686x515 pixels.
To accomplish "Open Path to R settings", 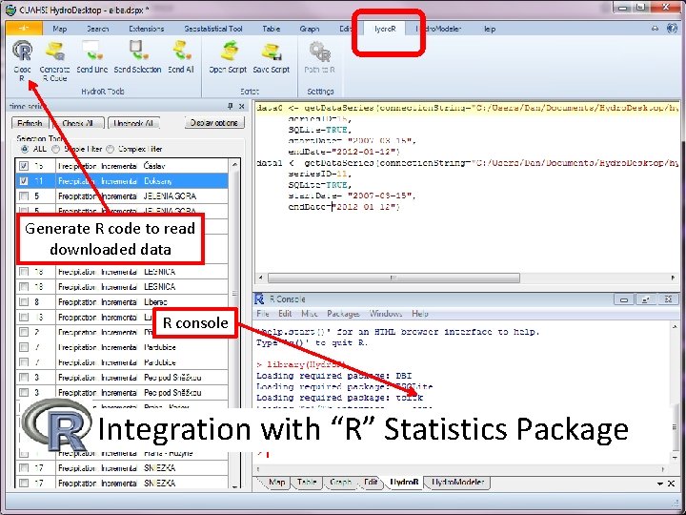I will [320, 57].
